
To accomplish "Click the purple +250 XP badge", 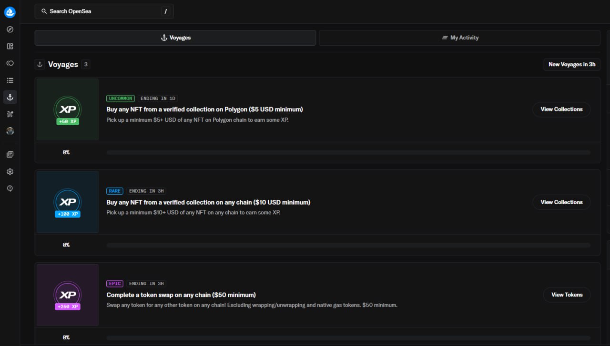I will click(68, 307).
